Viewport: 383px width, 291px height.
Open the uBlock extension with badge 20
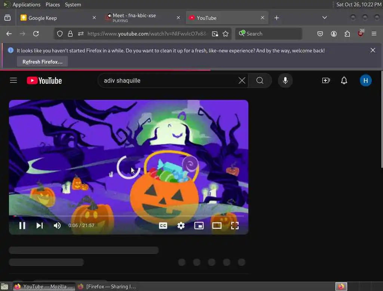tap(361, 33)
